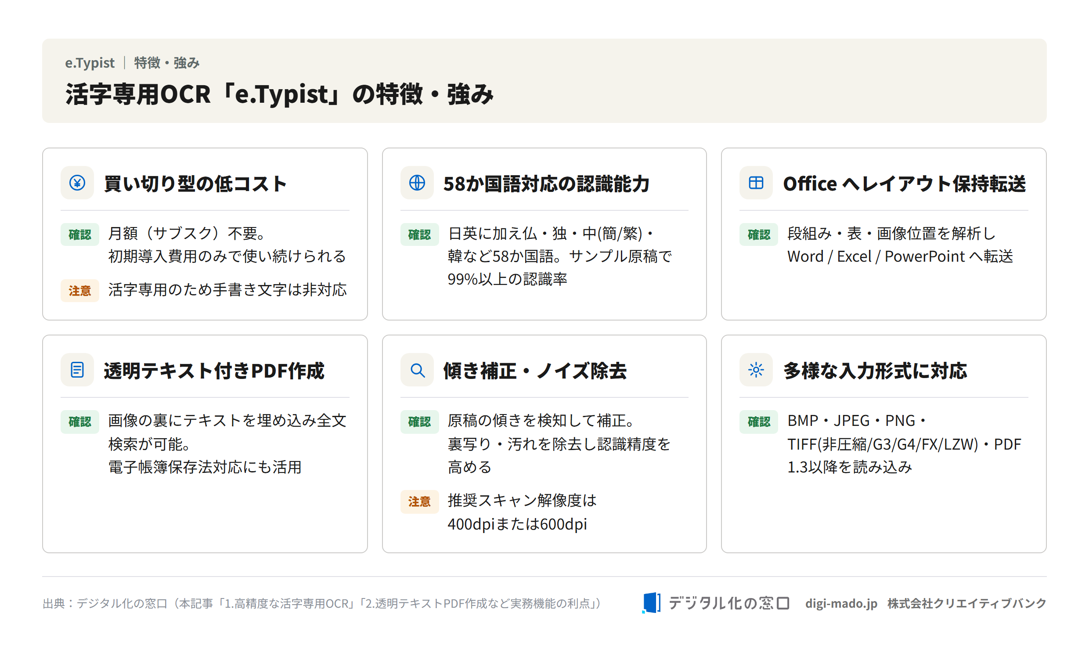Click the 確認 badge before BMP・JPEG・PNG
Image resolution: width=1089 pixels, height=656 pixels.
click(758, 422)
